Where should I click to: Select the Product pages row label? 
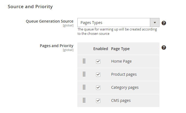coord(124,74)
